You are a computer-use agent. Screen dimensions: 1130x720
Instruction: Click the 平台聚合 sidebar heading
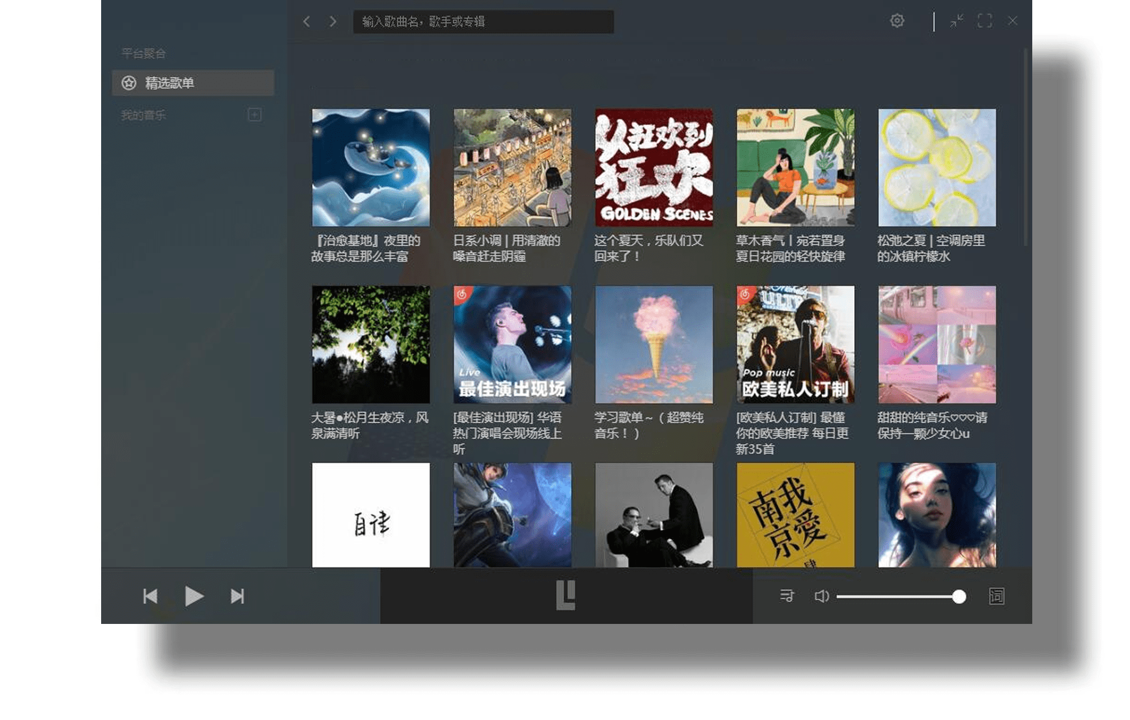144,54
